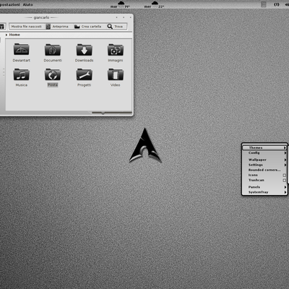Open the Documenti folder icon
Image resolution: width=289 pixels, height=289 pixels.
pos(53,50)
